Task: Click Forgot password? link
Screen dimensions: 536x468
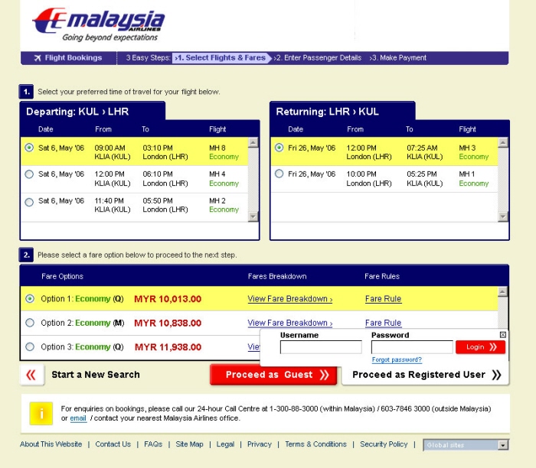Action: point(397,359)
